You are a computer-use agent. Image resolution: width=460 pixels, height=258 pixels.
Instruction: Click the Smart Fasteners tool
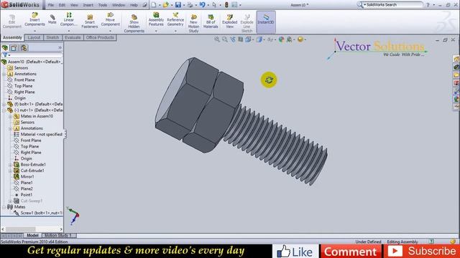point(89,21)
